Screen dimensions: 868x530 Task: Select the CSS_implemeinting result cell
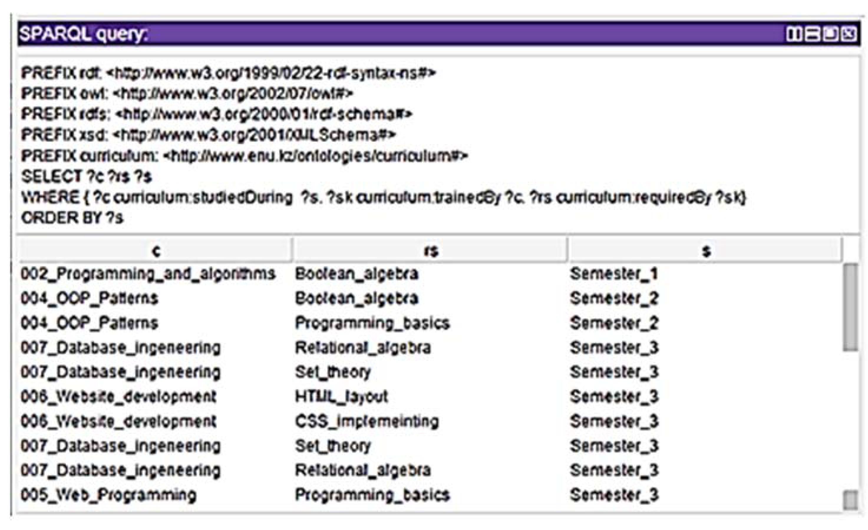(x=367, y=421)
